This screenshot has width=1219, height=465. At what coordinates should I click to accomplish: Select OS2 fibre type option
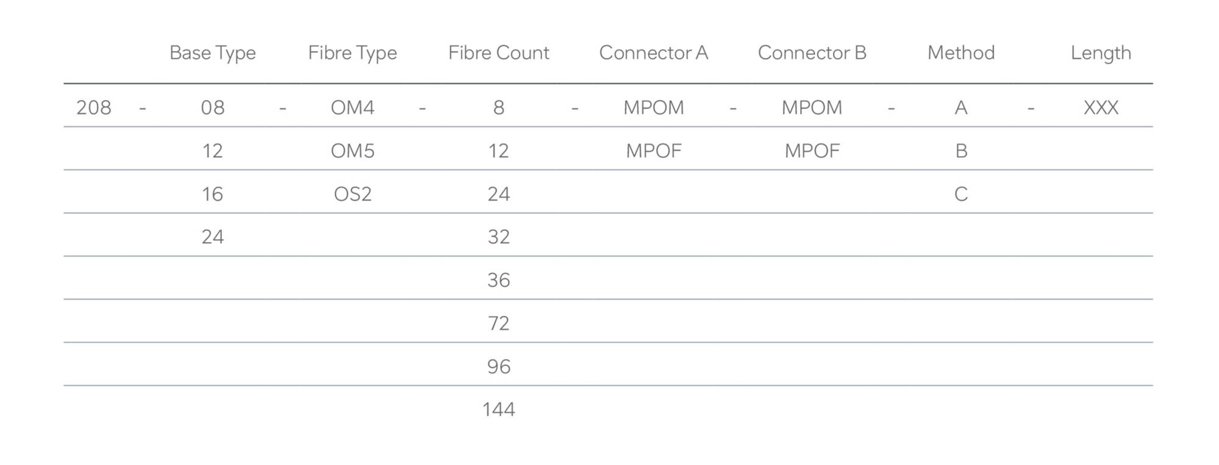(x=352, y=194)
